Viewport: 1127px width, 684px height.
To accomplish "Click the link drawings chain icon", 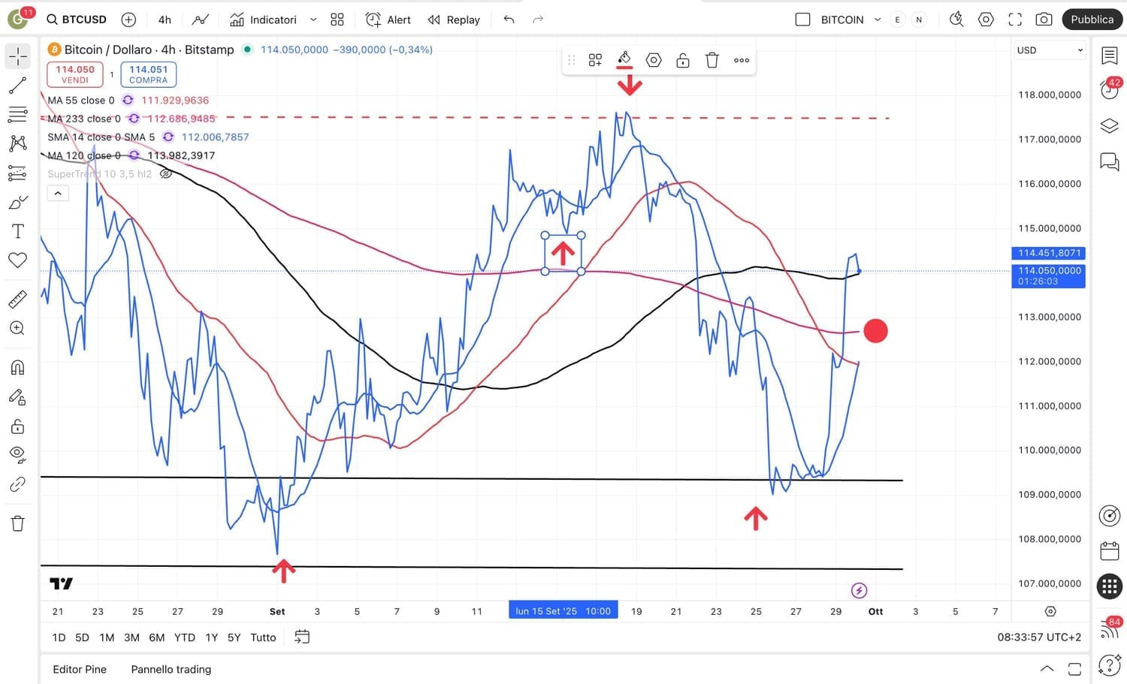I will pyautogui.click(x=18, y=485).
